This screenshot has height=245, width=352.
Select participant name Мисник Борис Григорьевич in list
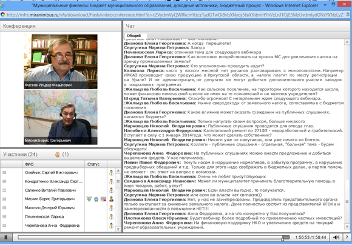(x=50, y=199)
